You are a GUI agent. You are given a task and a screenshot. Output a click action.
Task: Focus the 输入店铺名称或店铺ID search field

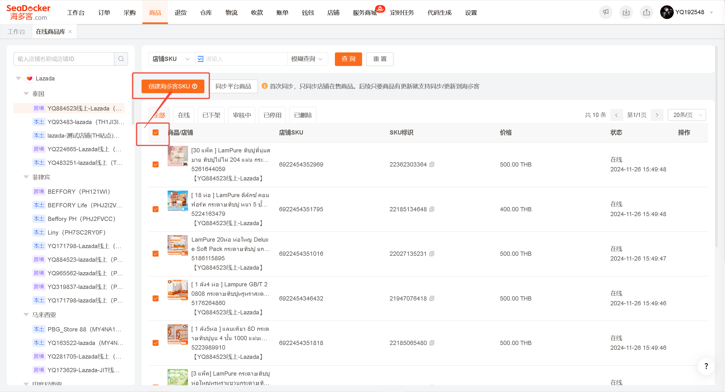(64, 59)
